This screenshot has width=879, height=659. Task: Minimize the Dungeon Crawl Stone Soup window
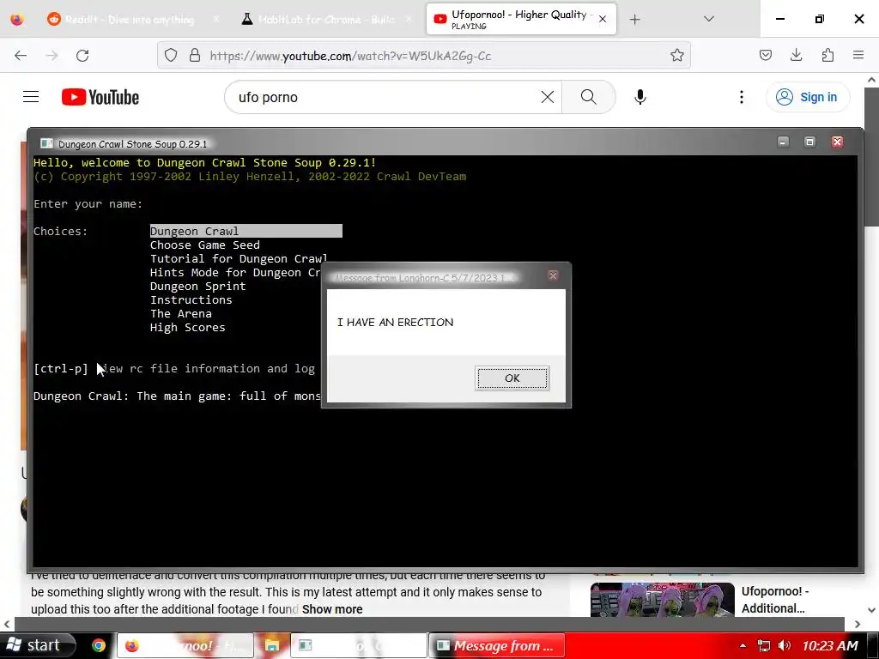point(783,142)
